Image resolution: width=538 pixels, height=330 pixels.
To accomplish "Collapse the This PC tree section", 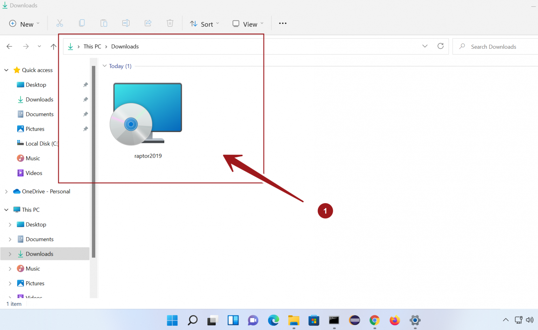I will click(x=6, y=209).
